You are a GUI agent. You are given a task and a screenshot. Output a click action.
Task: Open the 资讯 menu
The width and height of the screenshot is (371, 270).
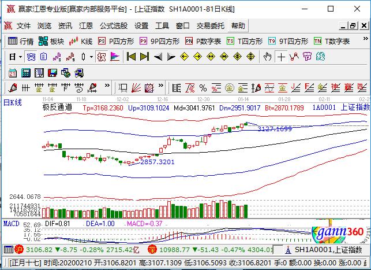[65, 25]
